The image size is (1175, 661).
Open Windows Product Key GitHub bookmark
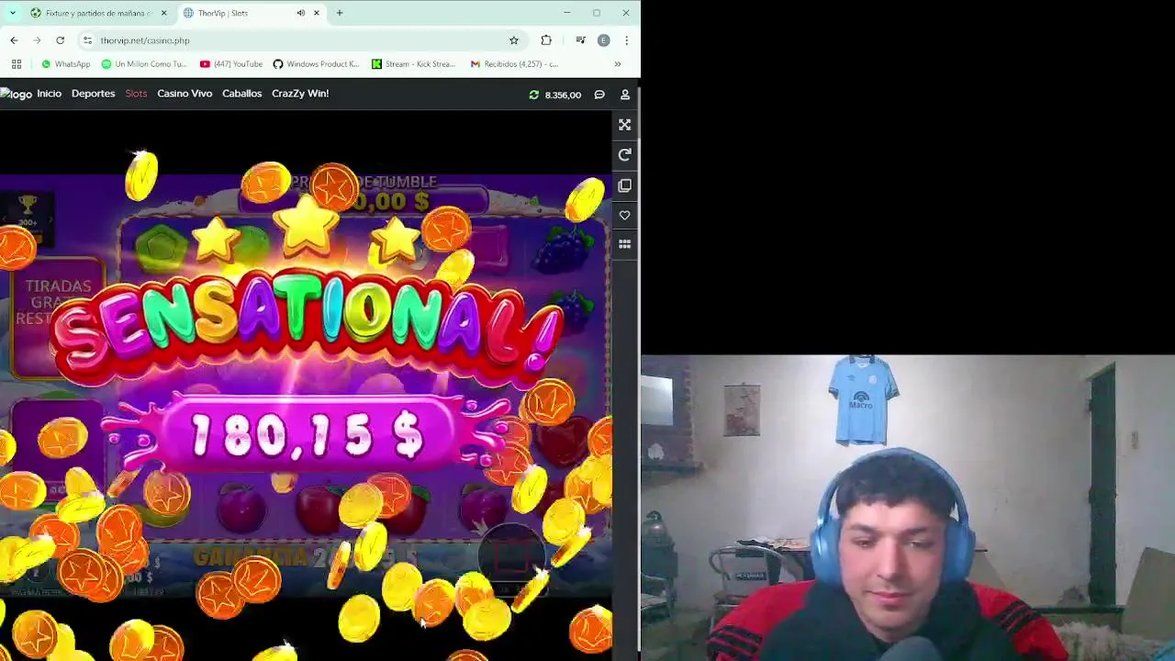(316, 64)
